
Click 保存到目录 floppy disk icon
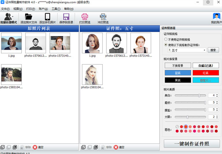pos(66,17)
